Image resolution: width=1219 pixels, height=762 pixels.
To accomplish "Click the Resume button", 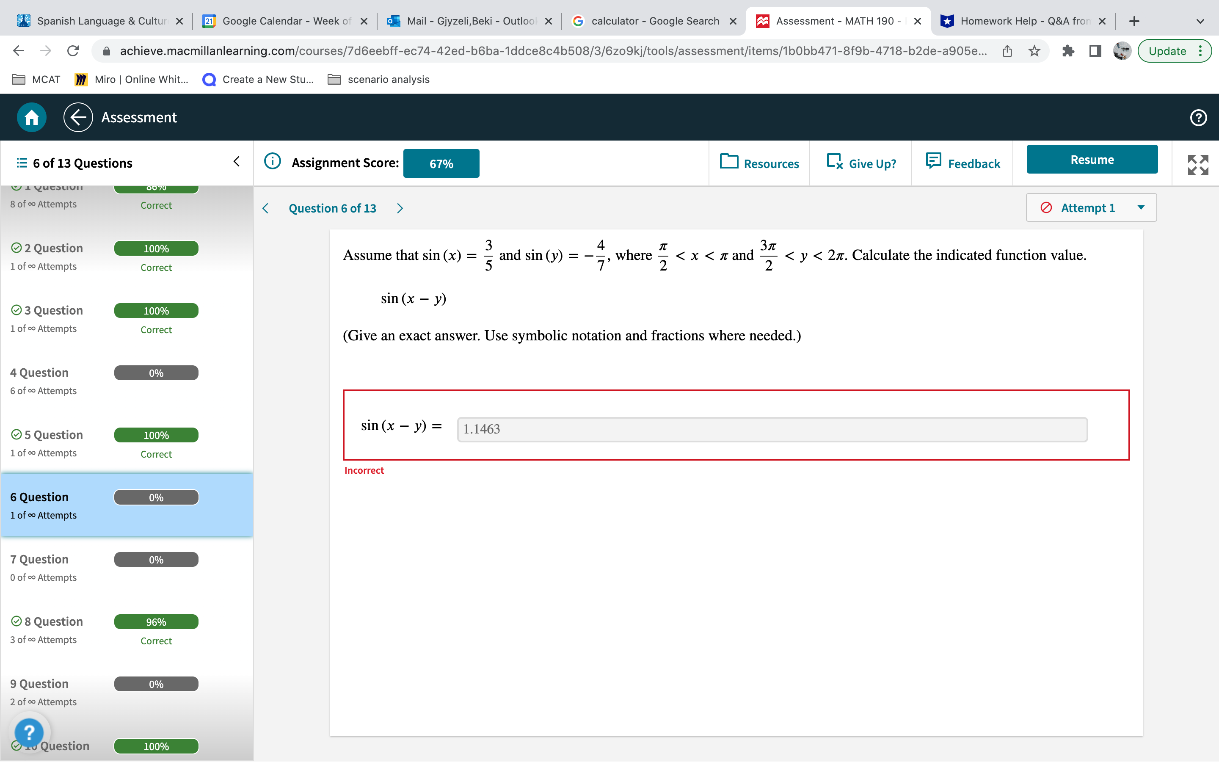I will [1092, 159].
